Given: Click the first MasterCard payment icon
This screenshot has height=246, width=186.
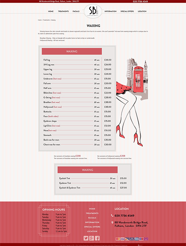Looking at the screenshot, I should click(118, 239).
